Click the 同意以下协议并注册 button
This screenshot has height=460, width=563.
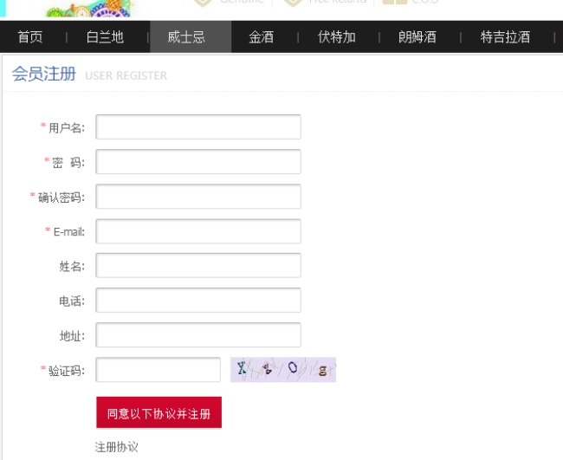click(x=159, y=412)
